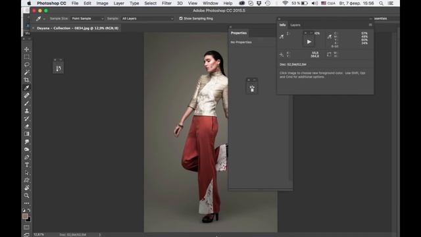Open the Apple menu
This screenshot has width=421, height=237.
[29, 3]
